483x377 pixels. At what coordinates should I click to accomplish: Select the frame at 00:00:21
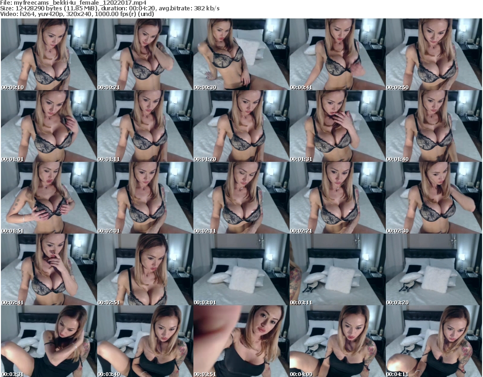[145, 54]
